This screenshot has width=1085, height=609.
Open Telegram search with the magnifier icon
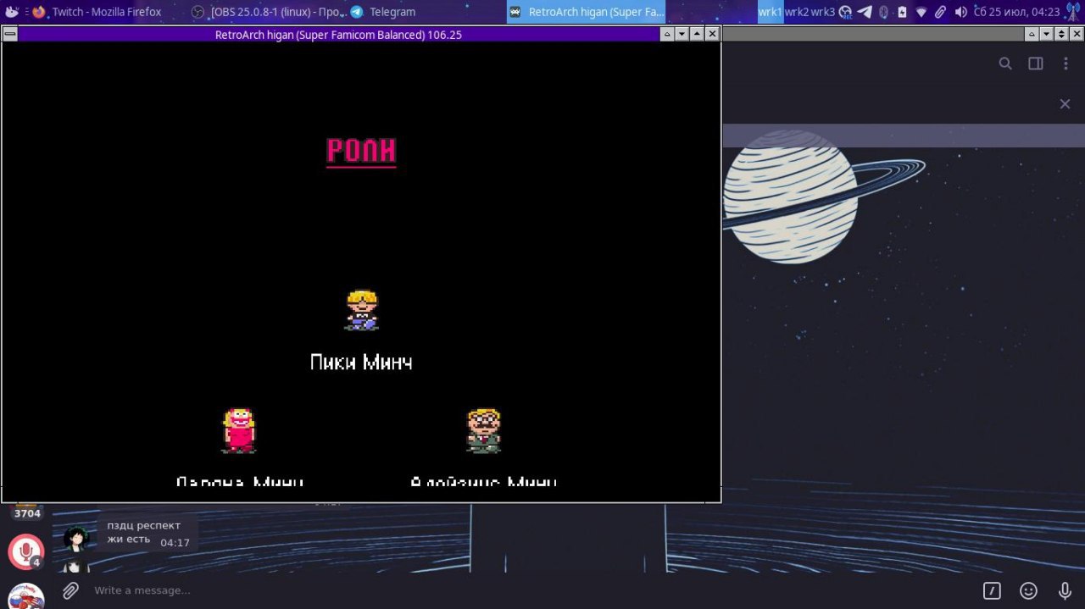tap(1005, 64)
